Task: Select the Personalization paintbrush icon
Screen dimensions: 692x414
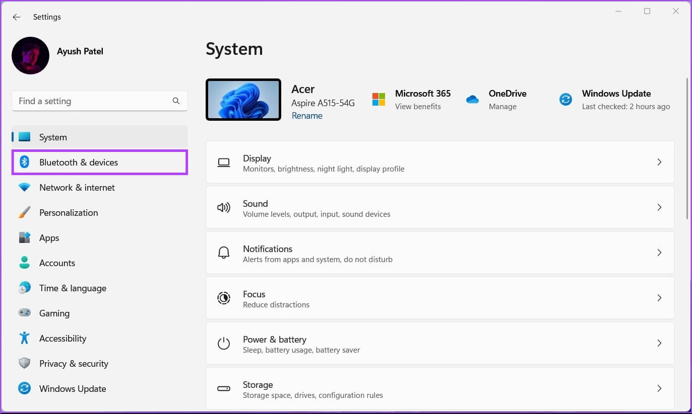Action: [x=24, y=212]
